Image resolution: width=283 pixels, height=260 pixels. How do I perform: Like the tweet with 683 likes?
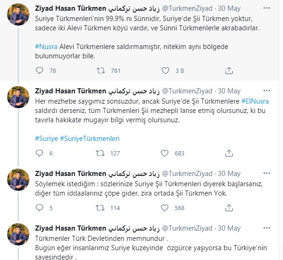pyautogui.click(x=165, y=153)
